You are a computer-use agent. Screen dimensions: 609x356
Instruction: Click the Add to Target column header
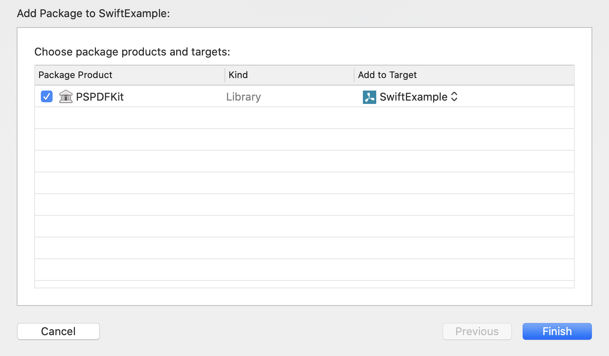pyautogui.click(x=387, y=75)
